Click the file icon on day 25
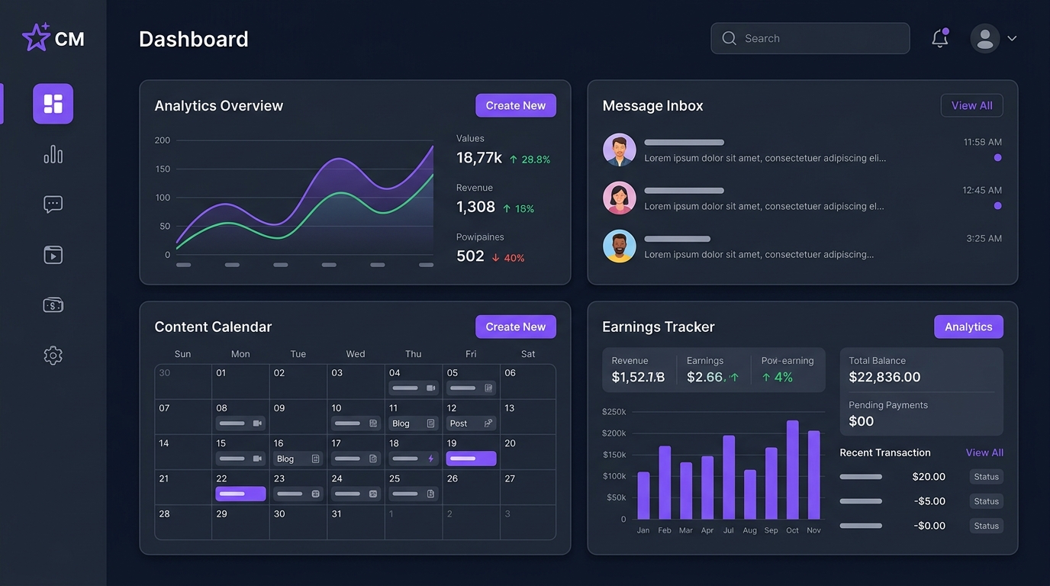1050x586 pixels. [x=430, y=494]
